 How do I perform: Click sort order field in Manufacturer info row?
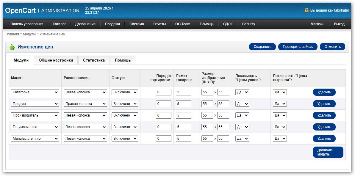[164, 139]
